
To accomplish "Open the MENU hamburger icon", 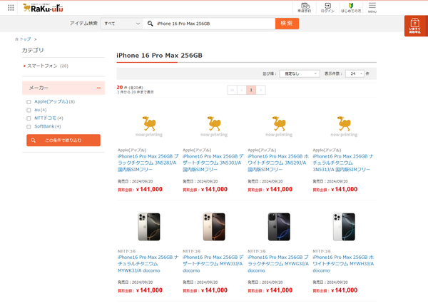I will point(372,8).
